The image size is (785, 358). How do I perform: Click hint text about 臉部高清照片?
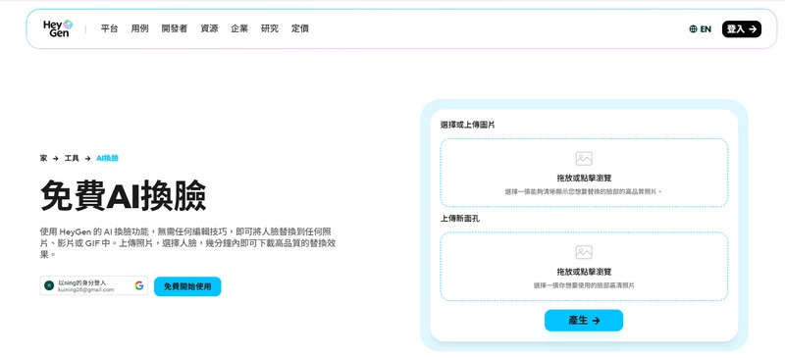tap(584, 285)
